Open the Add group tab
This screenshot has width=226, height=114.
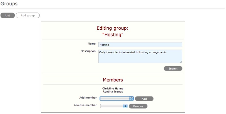coord(28,16)
